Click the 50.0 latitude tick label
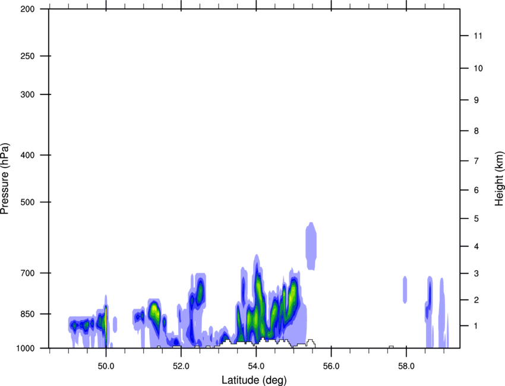 click(x=106, y=366)
